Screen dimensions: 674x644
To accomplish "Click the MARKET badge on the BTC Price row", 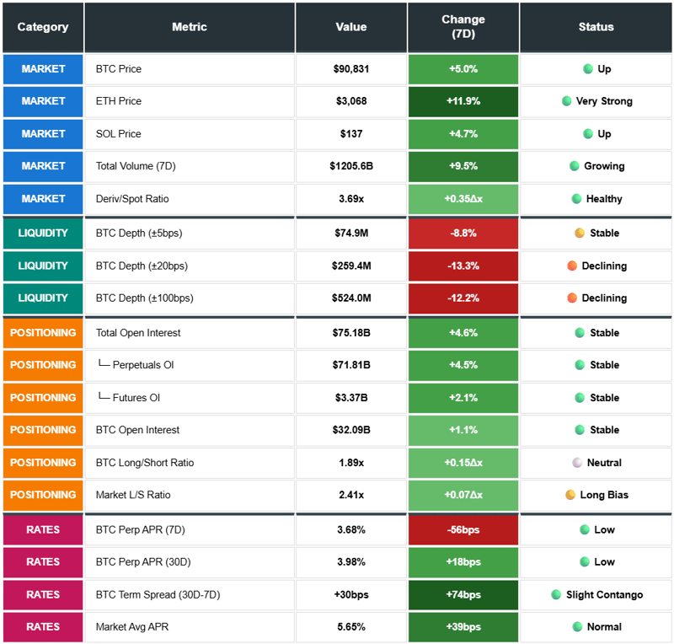I will click(42, 68).
